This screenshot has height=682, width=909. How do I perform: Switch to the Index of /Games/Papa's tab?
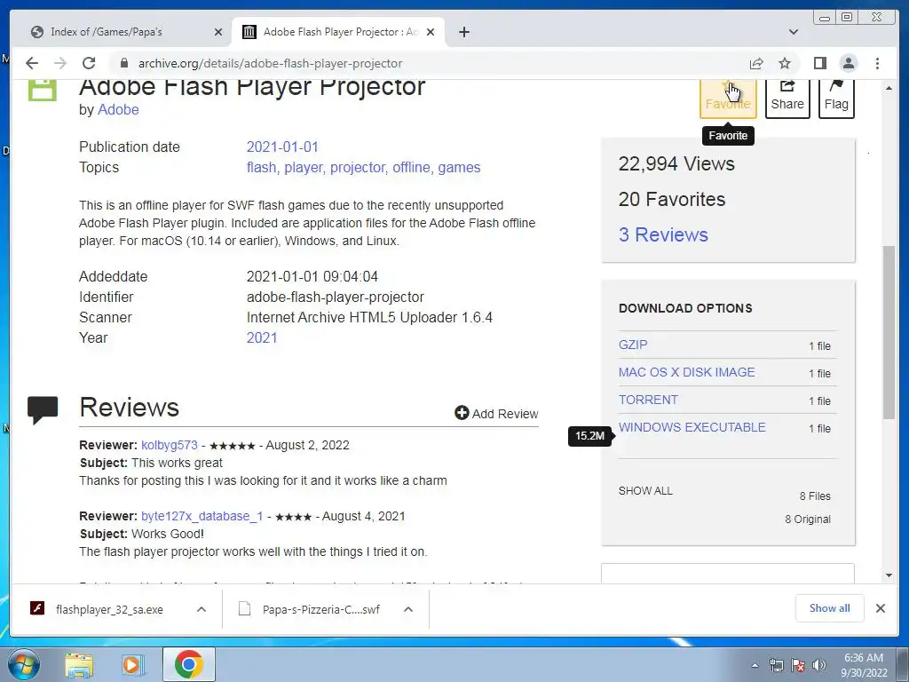click(x=123, y=32)
